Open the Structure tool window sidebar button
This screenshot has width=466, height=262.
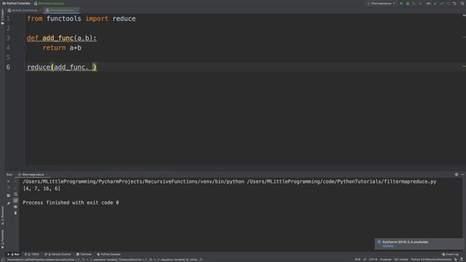click(x=2, y=215)
